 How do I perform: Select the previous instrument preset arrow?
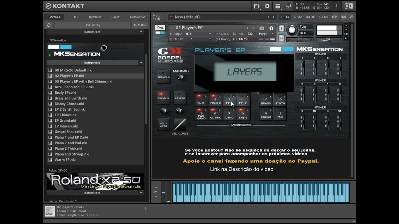coord(248,28)
